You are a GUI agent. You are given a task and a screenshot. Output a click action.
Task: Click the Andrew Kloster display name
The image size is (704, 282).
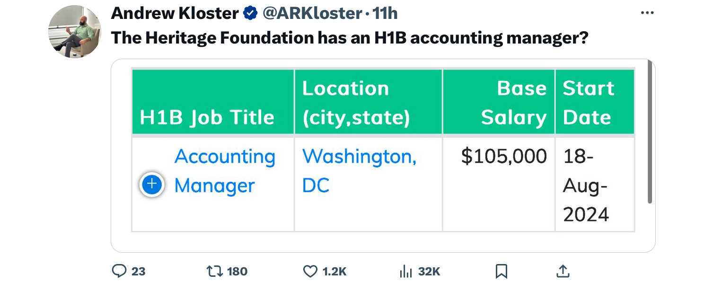click(175, 14)
